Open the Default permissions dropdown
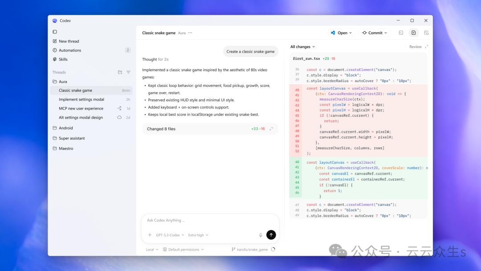This screenshot has height=271, width=481. pos(183,250)
